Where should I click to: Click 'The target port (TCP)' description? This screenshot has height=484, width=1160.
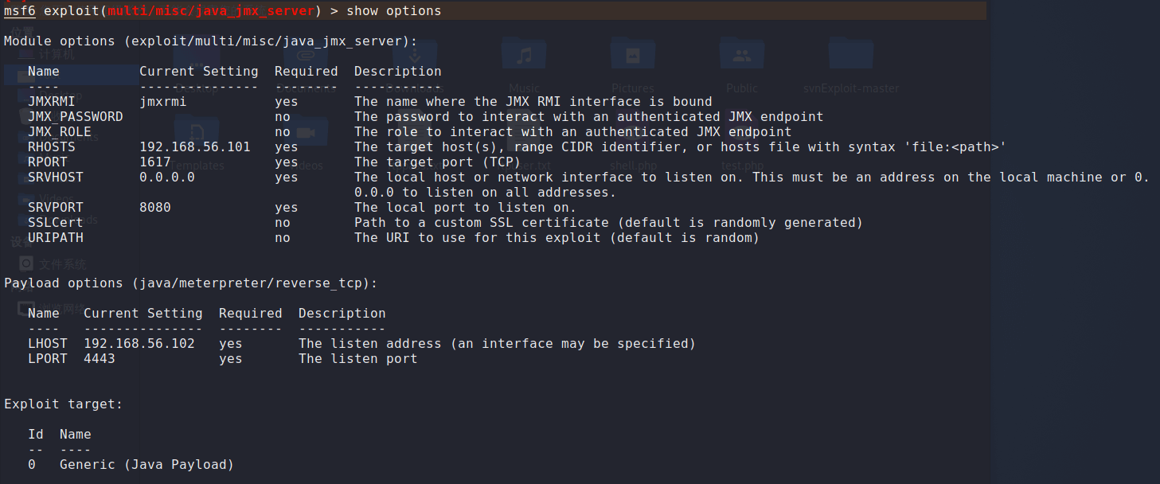(438, 162)
